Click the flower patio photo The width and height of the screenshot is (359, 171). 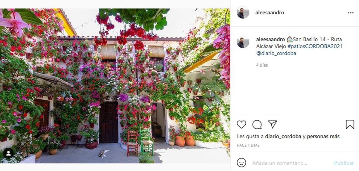coord(115,86)
